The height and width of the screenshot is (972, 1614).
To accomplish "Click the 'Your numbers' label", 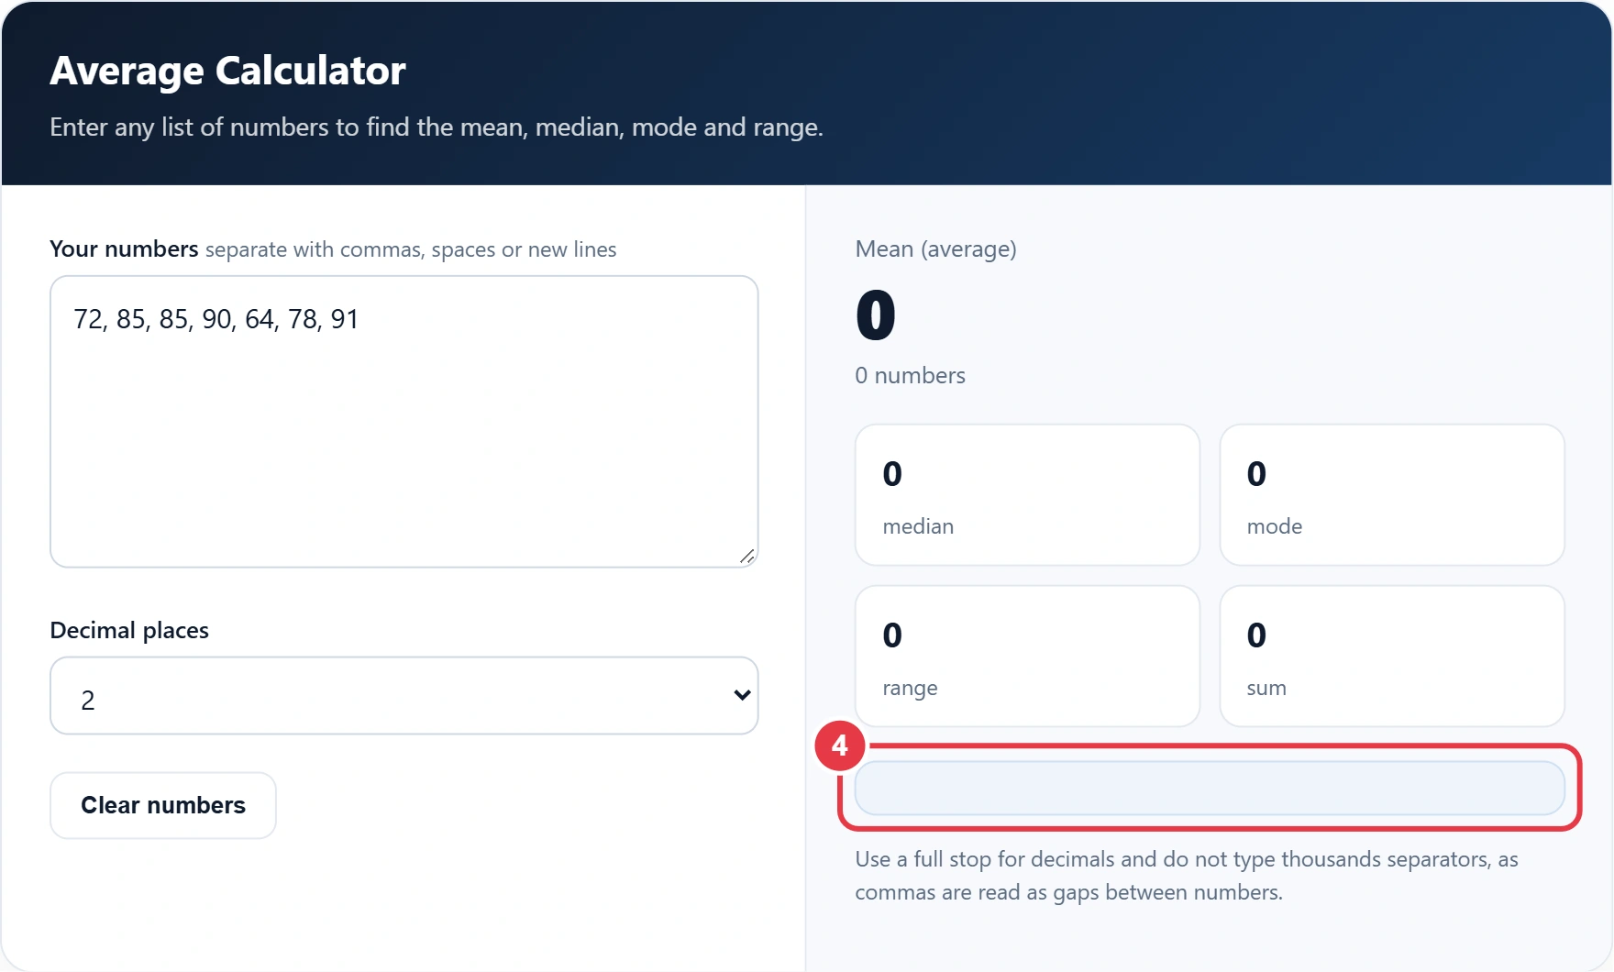I will pos(124,249).
